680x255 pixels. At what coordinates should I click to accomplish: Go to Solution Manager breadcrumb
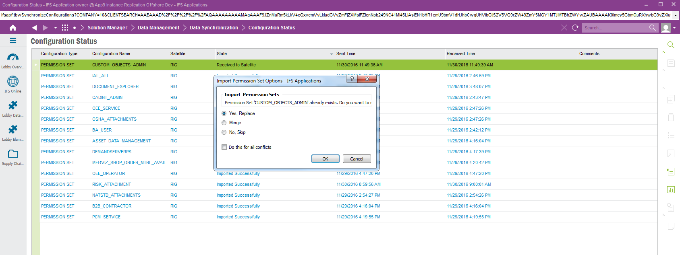click(107, 28)
